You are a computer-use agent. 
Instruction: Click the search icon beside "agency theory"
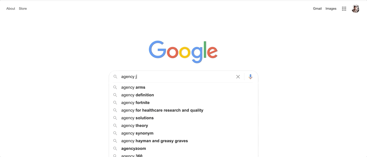coord(115,126)
